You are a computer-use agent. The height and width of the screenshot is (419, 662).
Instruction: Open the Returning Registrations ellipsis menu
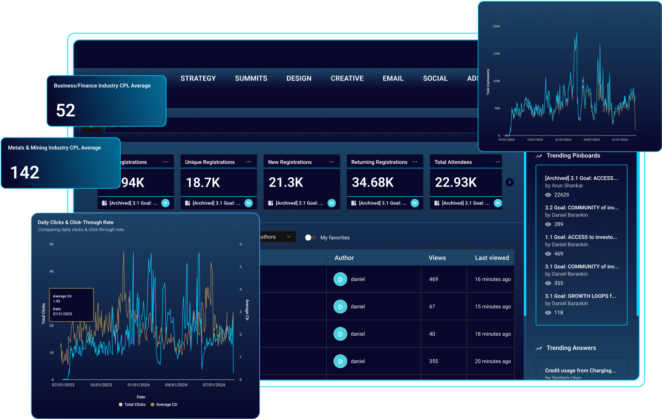click(x=415, y=162)
